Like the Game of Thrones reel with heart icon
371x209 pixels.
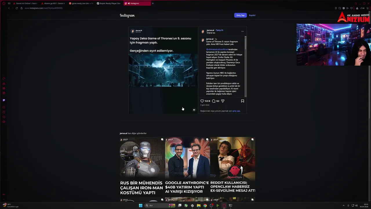[202, 101]
